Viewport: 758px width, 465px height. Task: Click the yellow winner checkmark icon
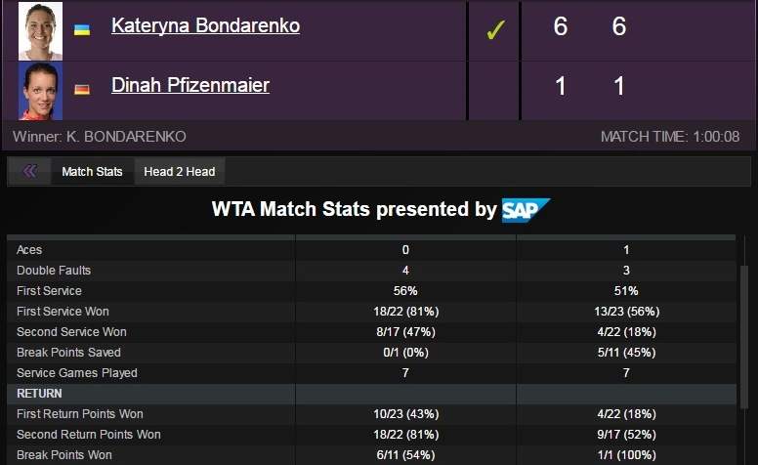495,30
